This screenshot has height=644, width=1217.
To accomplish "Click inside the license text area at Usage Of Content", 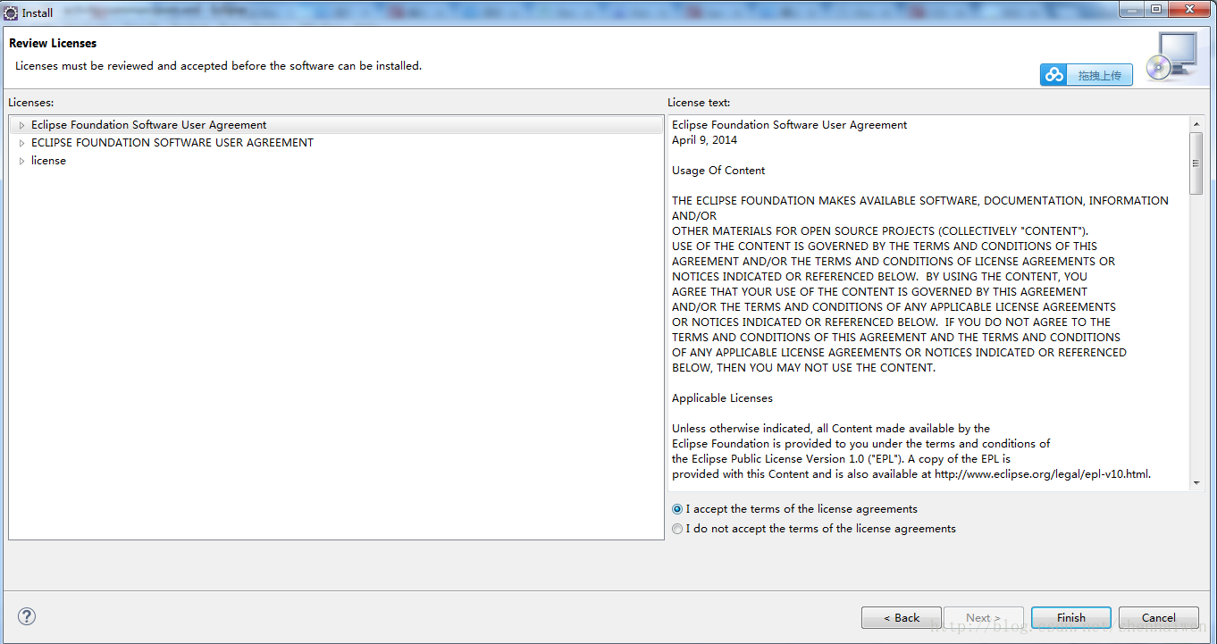I will pos(718,171).
